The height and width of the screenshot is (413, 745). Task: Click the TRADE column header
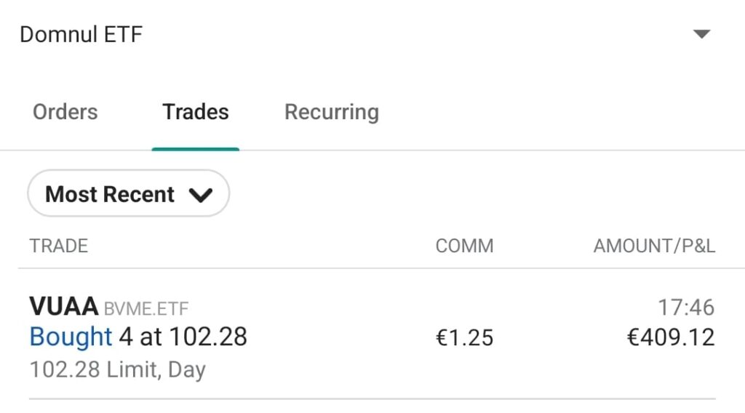coord(58,246)
